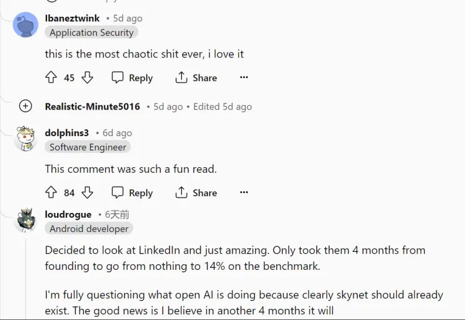Open loudrogue's user profile
The width and height of the screenshot is (465, 320).
coord(68,214)
